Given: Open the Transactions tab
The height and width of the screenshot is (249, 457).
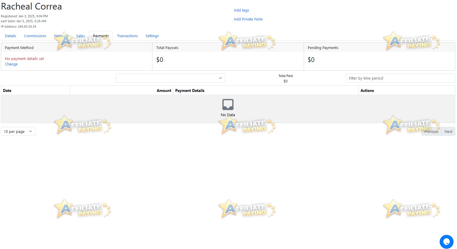Looking at the screenshot, I should pos(127,36).
